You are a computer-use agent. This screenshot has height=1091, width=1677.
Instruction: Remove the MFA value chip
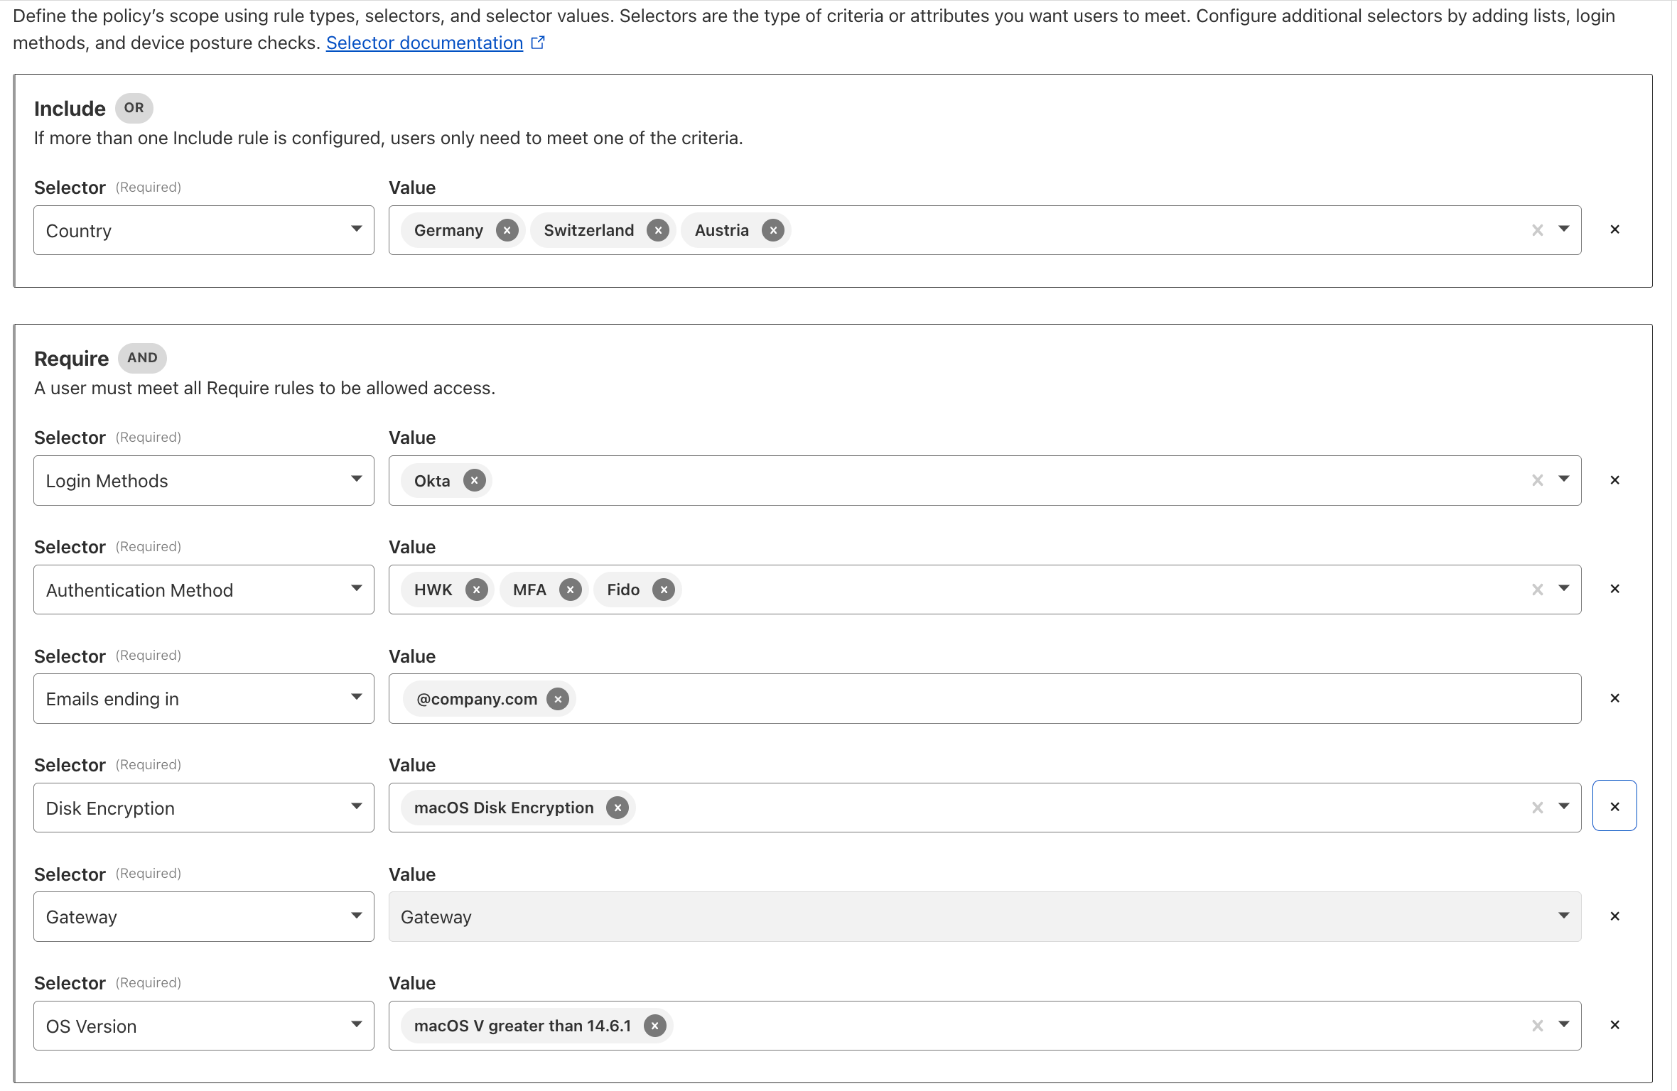pyautogui.click(x=570, y=589)
